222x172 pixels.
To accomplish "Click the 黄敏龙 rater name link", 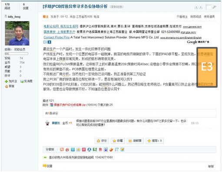I will pyautogui.click(x=56, y=123).
